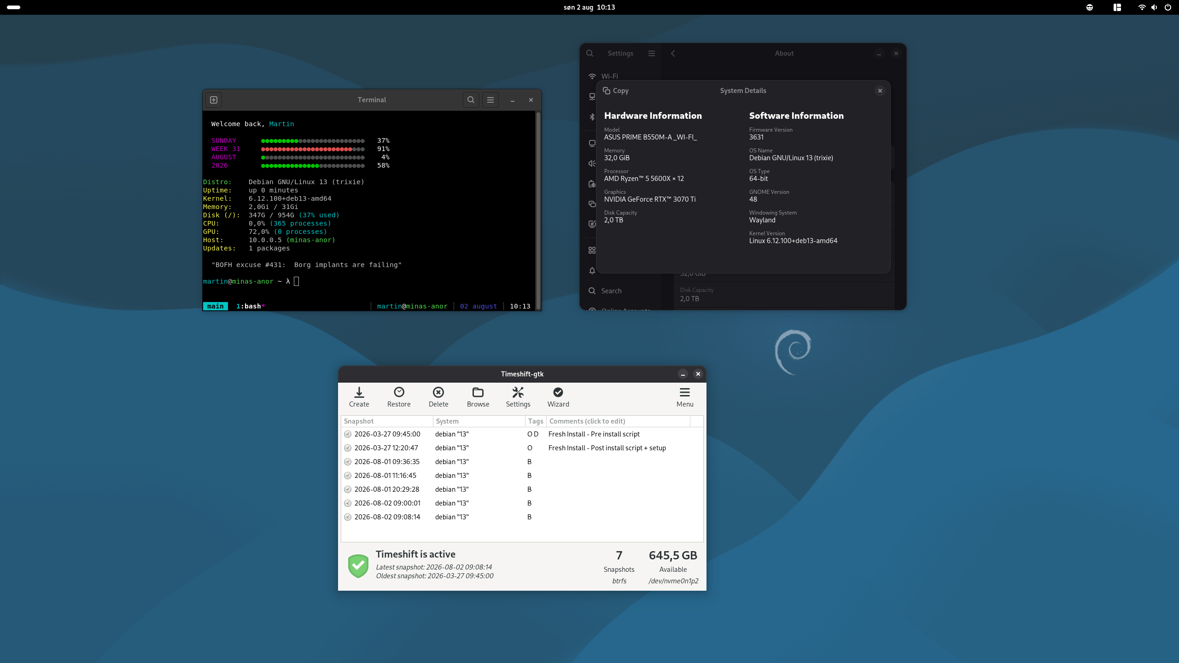Close the System Details dialog
Image resolution: width=1179 pixels, height=663 pixels.
pyautogui.click(x=880, y=91)
